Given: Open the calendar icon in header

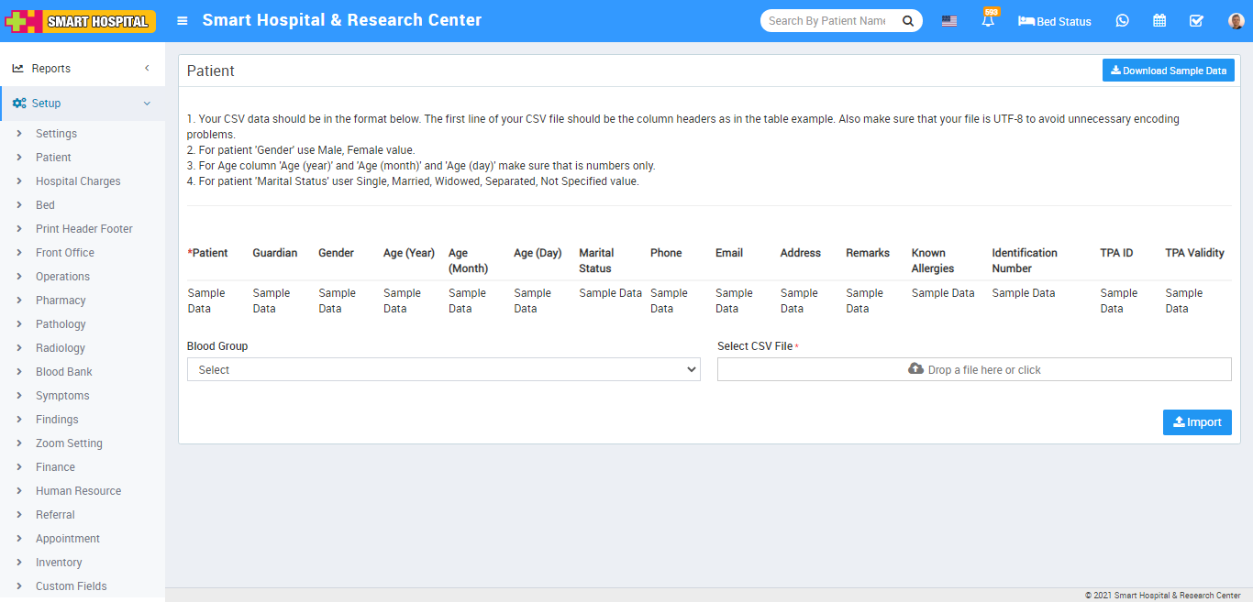Looking at the screenshot, I should pos(1159,21).
